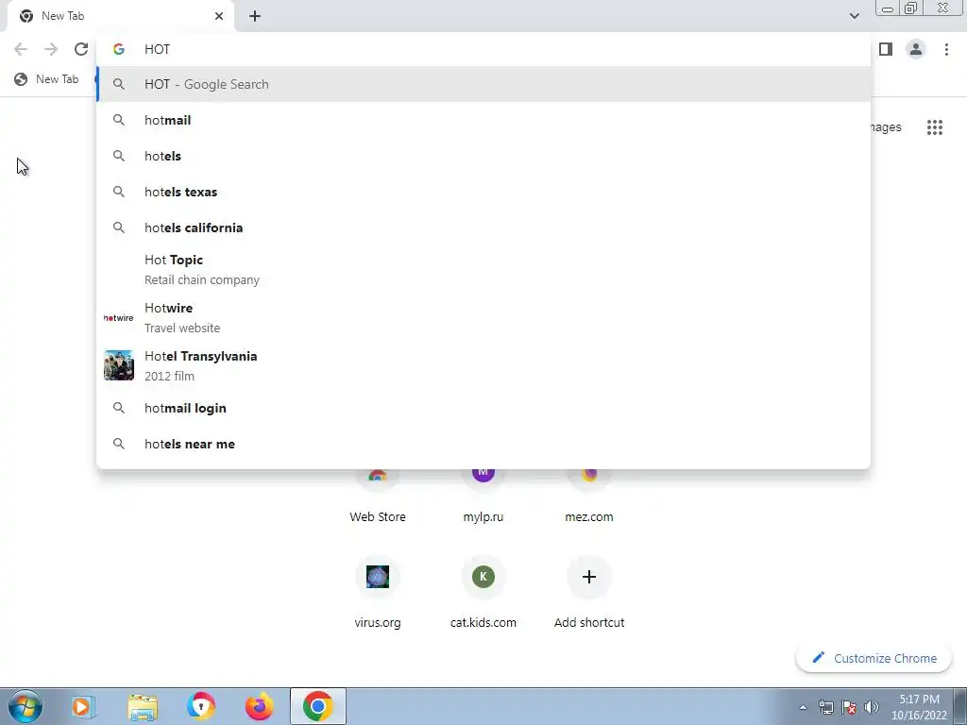Click the Chrome icon on the taskbar
This screenshot has width=967, height=725.
coord(317,706)
